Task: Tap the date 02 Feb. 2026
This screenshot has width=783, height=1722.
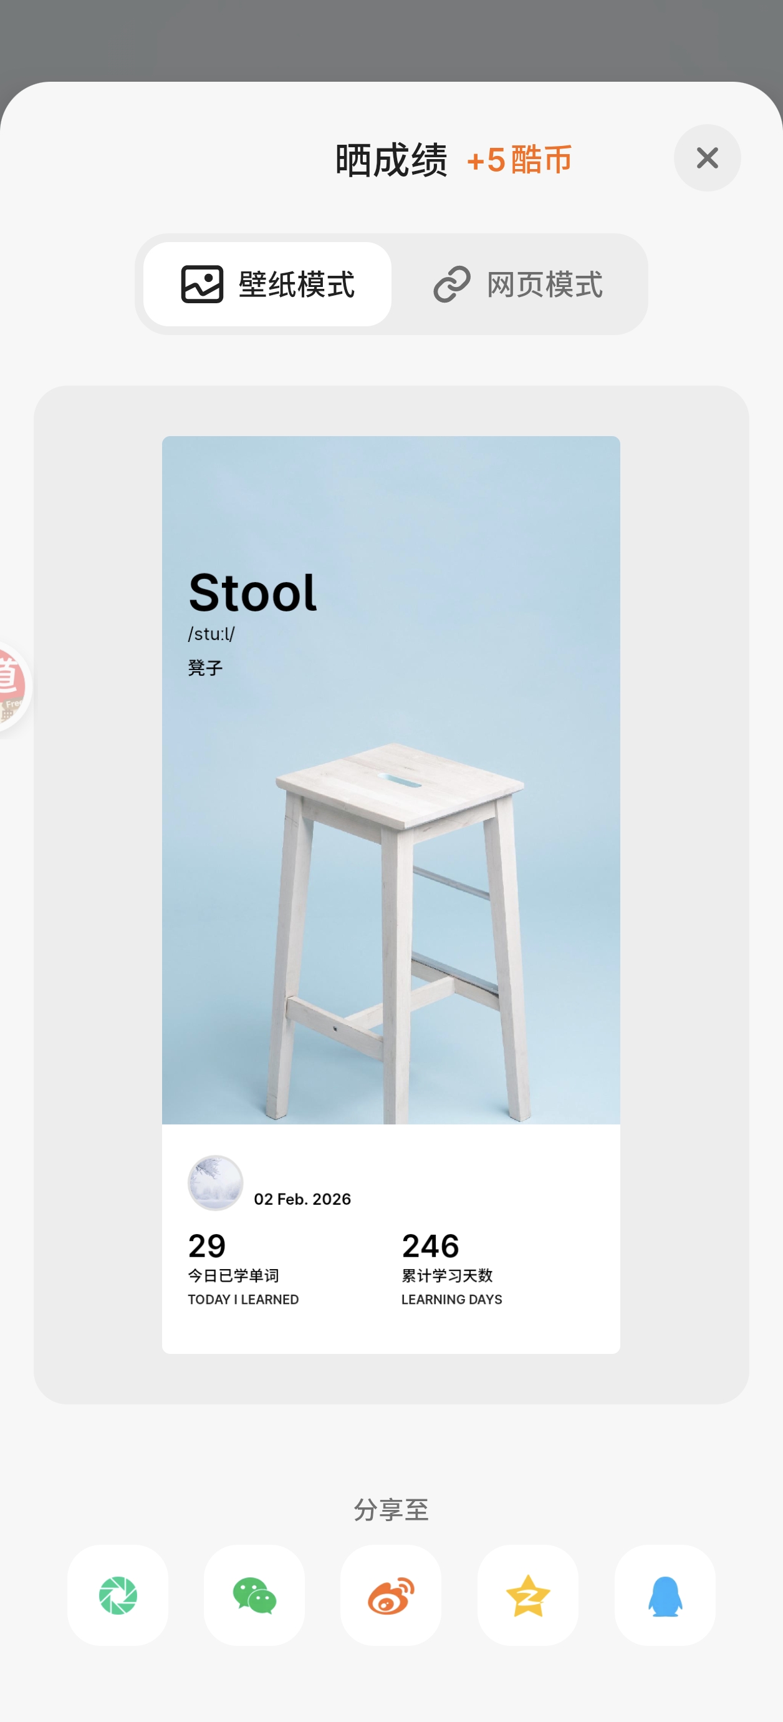Action: [x=302, y=1199]
